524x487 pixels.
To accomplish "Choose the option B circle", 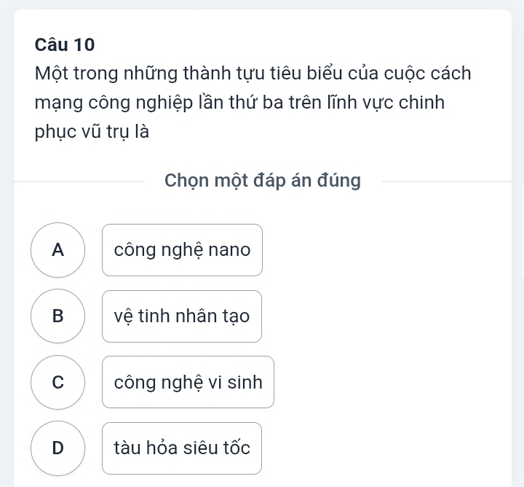I will click(58, 316).
